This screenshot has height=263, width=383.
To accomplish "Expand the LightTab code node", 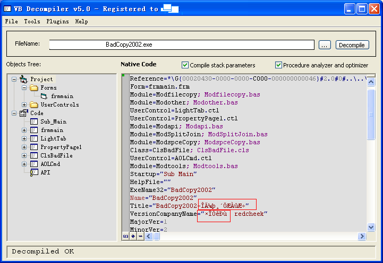I will click(x=24, y=139).
